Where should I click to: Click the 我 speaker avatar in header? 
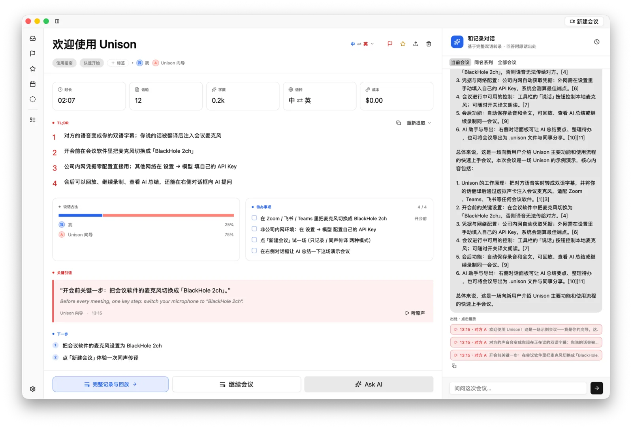139,63
